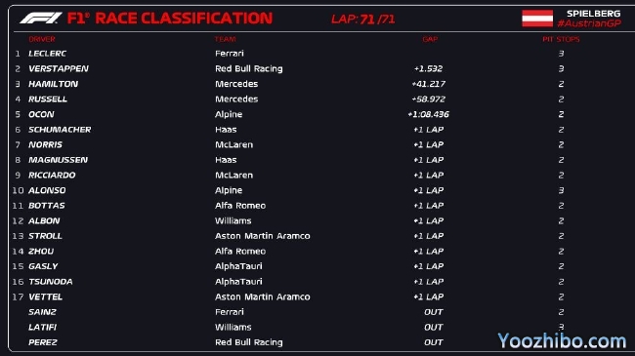Select the SCHUMACHER driver name
This screenshot has width=635, height=356.
pos(60,130)
